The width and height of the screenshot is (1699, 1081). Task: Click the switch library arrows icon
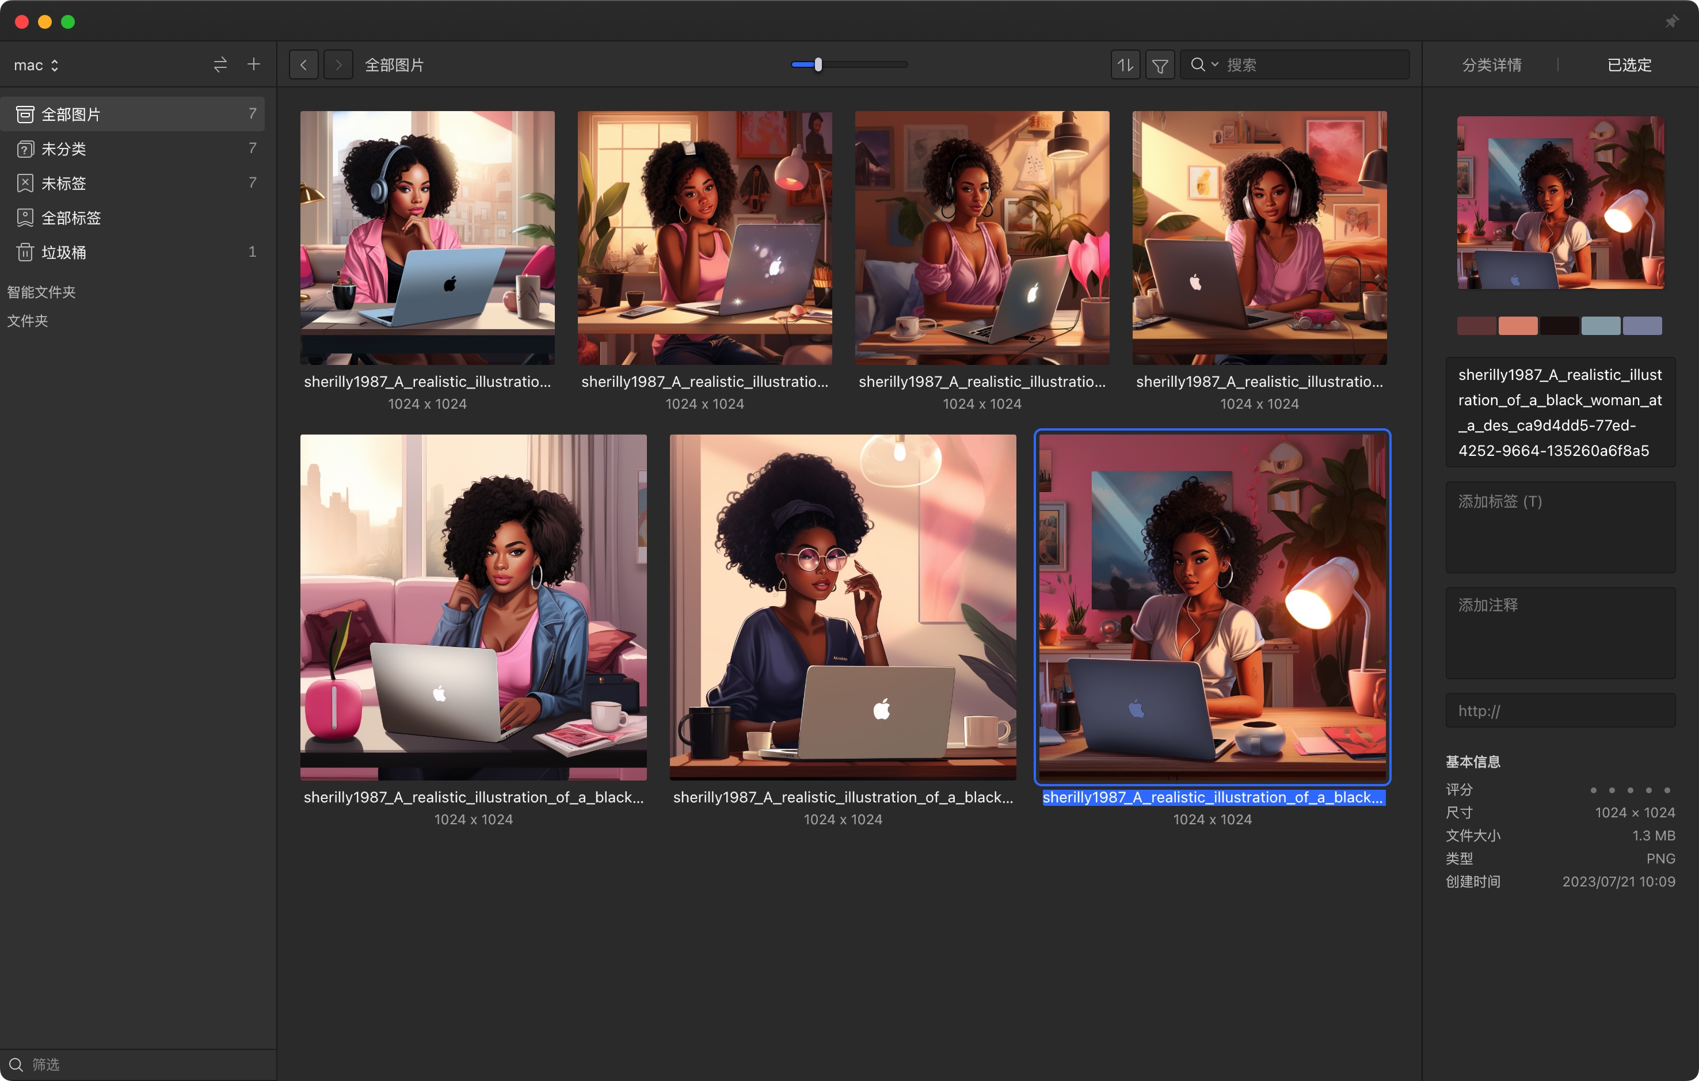220,65
